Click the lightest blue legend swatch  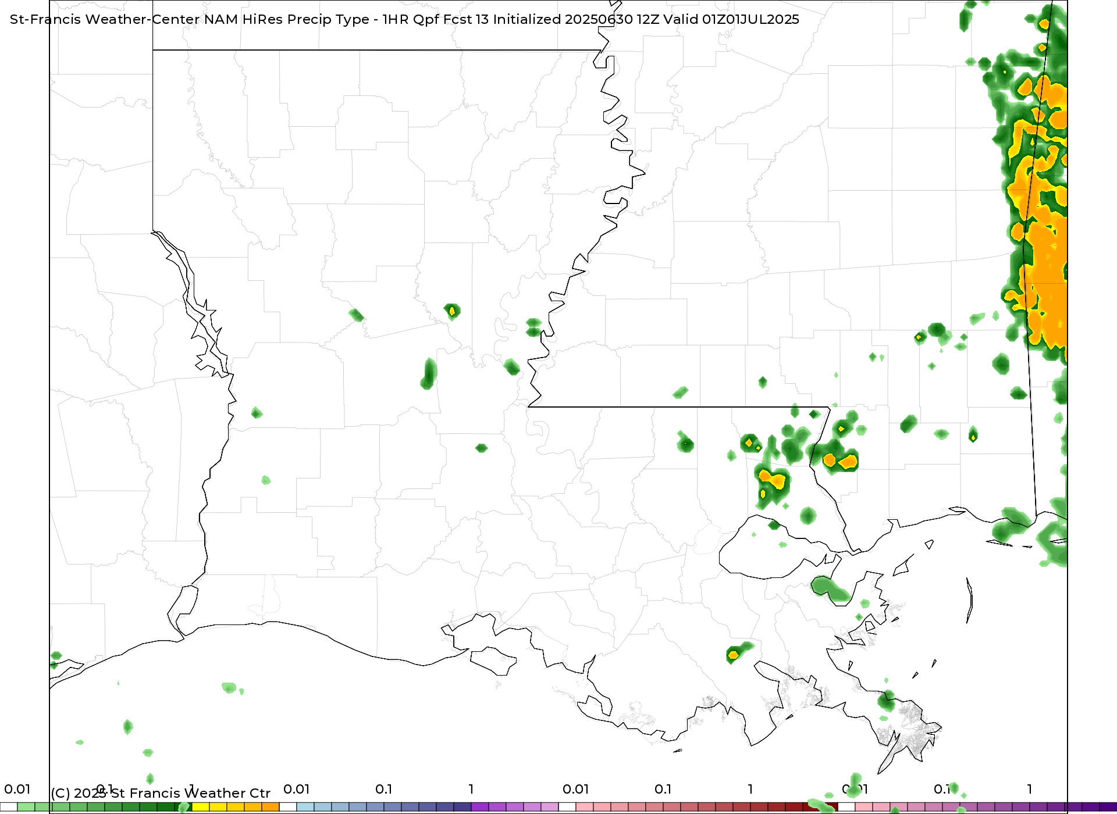305,807
